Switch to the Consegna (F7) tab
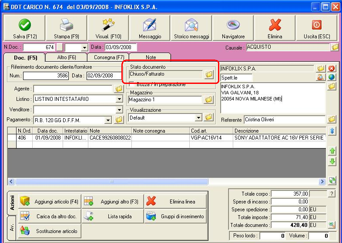Viewport: 342px width, 243px height. pyautogui.click(x=109, y=57)
